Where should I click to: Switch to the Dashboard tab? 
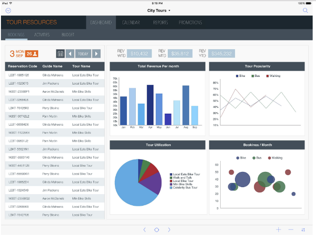(101, 22)
